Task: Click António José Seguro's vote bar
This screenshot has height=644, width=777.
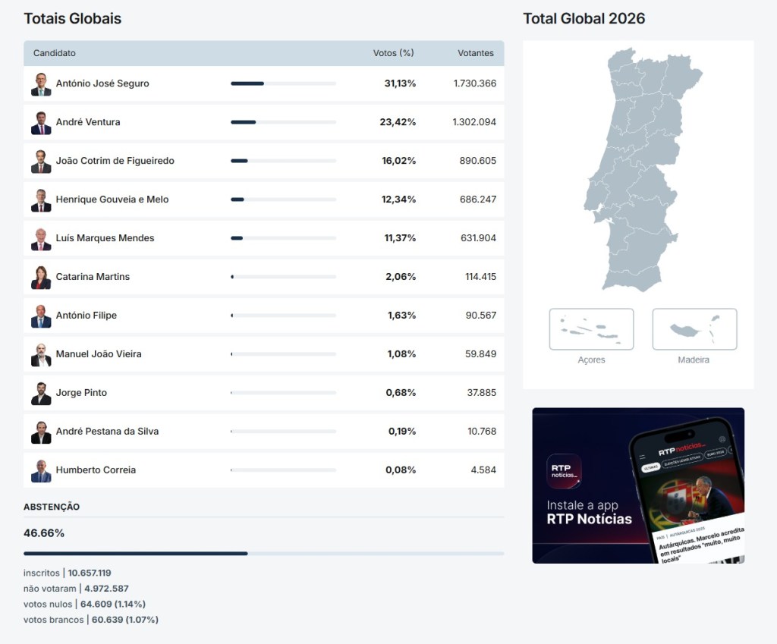Action: (283, 83)
